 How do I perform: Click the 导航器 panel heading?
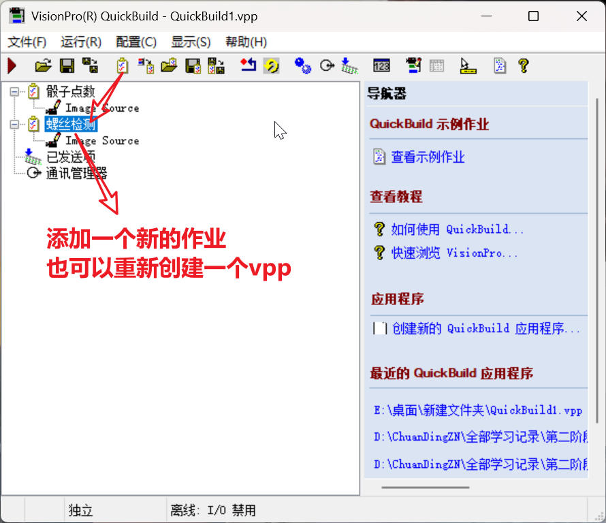click(x=387, y=93)
